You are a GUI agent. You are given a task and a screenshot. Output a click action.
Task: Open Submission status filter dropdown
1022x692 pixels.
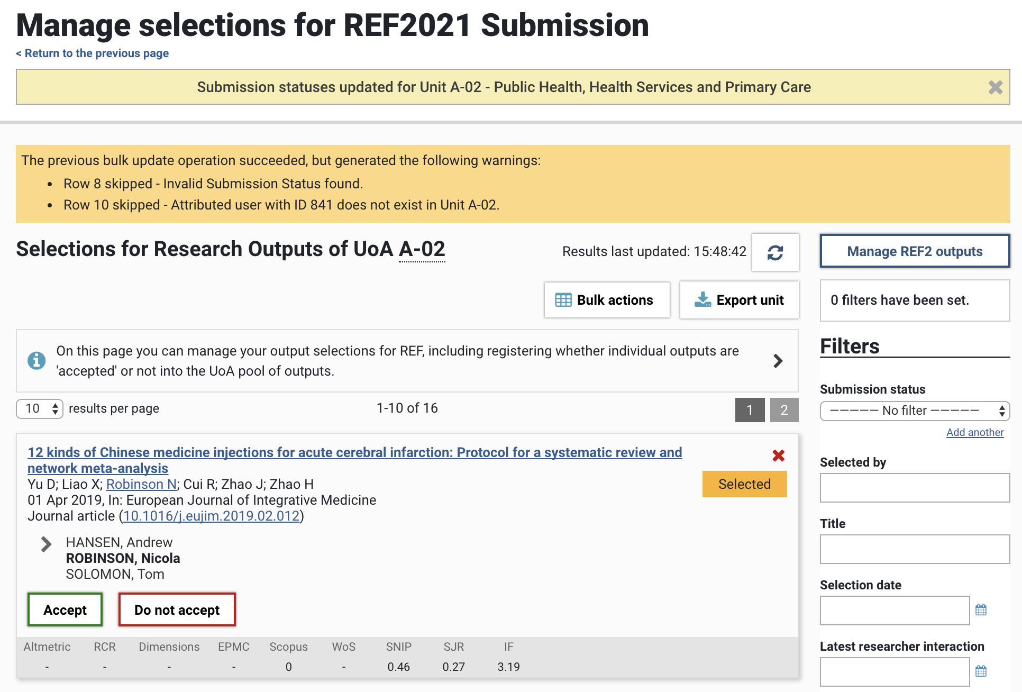[914, 411]
